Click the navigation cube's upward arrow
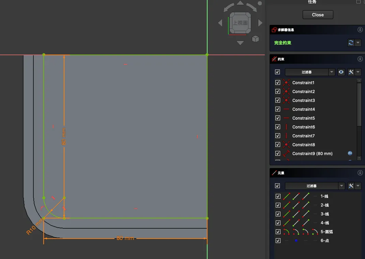Viewport: 365px width, 259px height. pyautogui.click(x=240, y=3)
